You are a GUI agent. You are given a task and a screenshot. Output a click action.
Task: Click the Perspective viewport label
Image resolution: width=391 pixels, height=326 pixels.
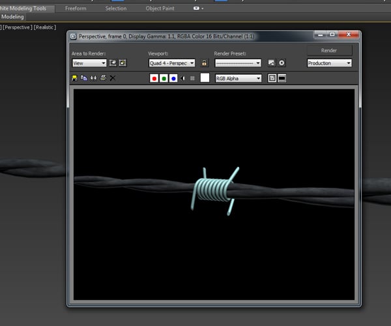click(x=17, y=27)
